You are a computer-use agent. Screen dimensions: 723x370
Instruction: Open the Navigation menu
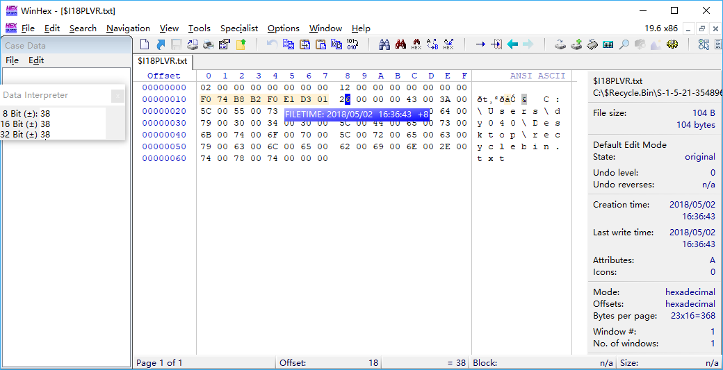pyautogui.click(x=128, y=28)
